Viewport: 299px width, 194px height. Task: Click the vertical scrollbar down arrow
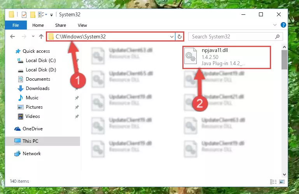[x=284, y=175]
